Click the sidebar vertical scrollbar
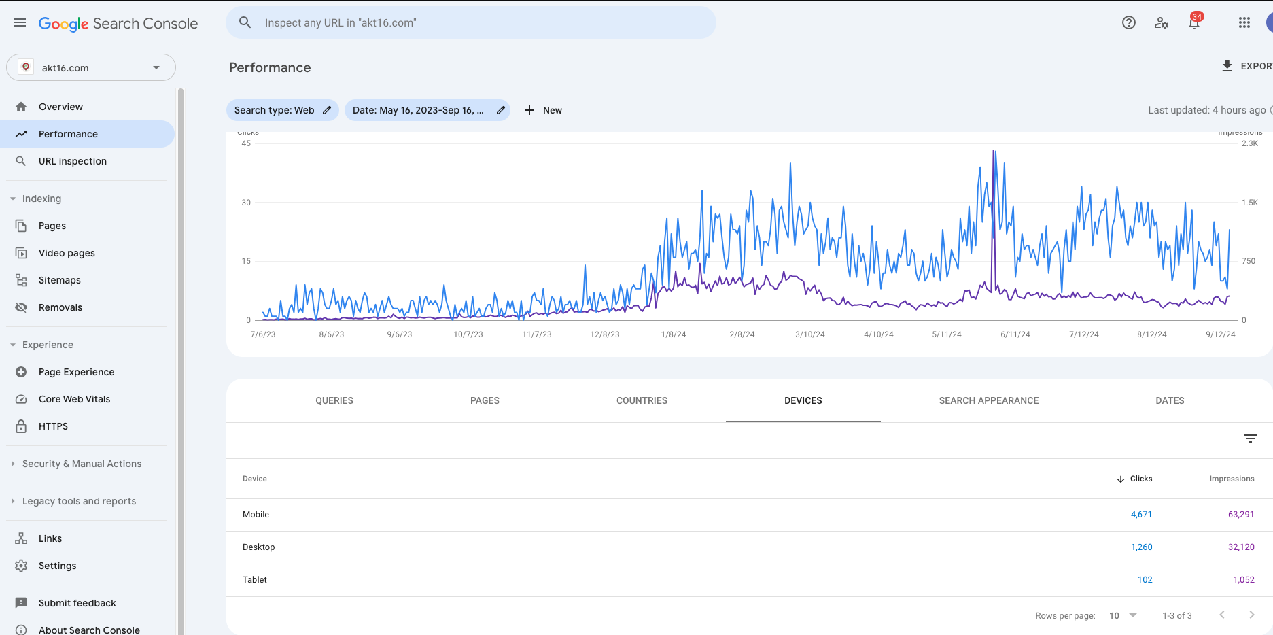 180,360
